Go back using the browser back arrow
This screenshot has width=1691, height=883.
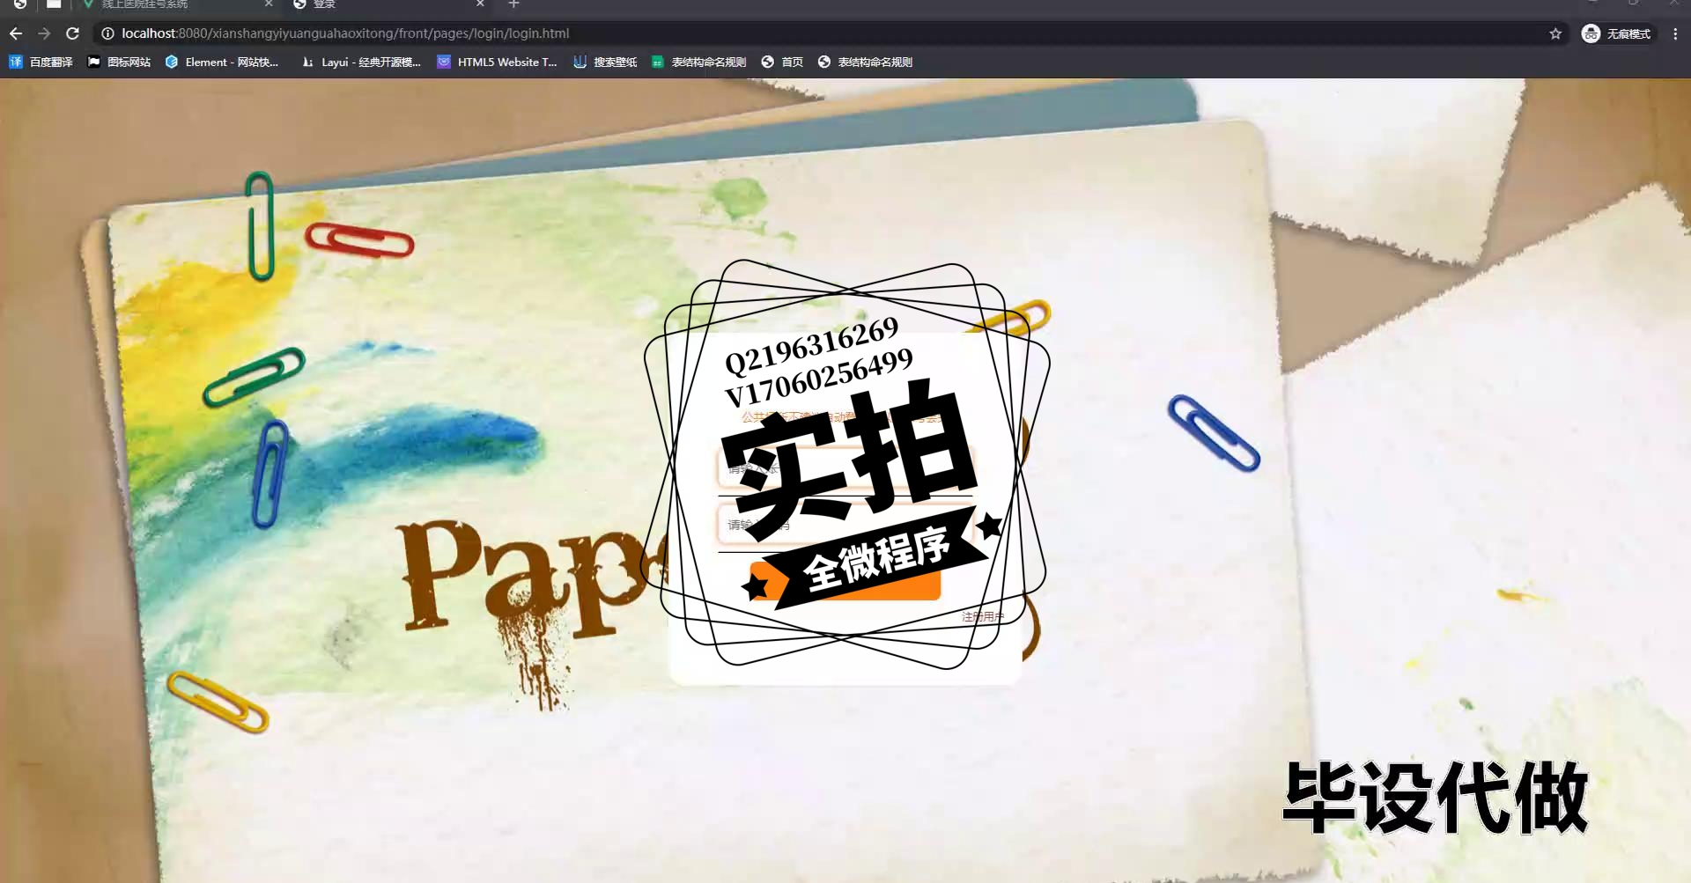pos(16,33)
